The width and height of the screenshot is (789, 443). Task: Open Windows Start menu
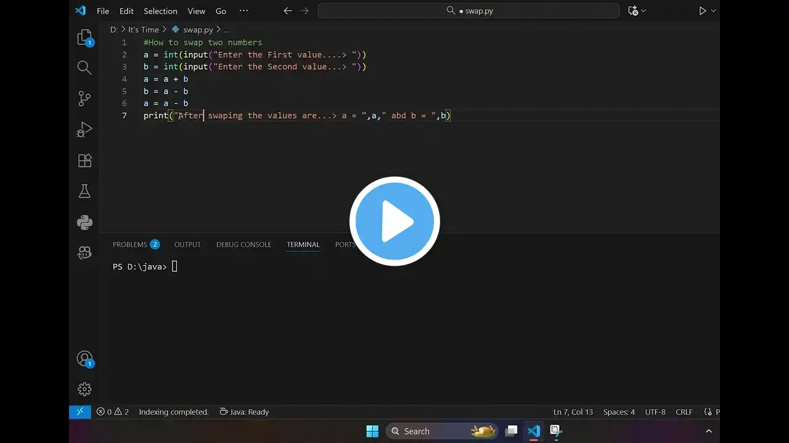pos(372,431)
